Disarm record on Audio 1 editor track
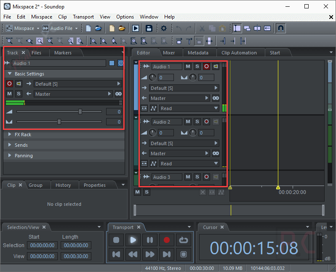 point(206,66)
